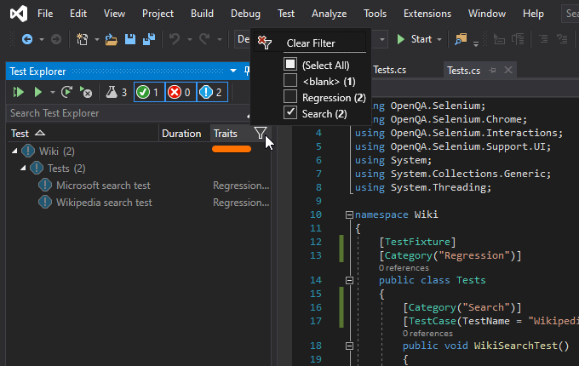The height and width of the screenshot is (366, 579).
Task: Click the Repeat Last Run icon
Action: [x=66, y=92]
